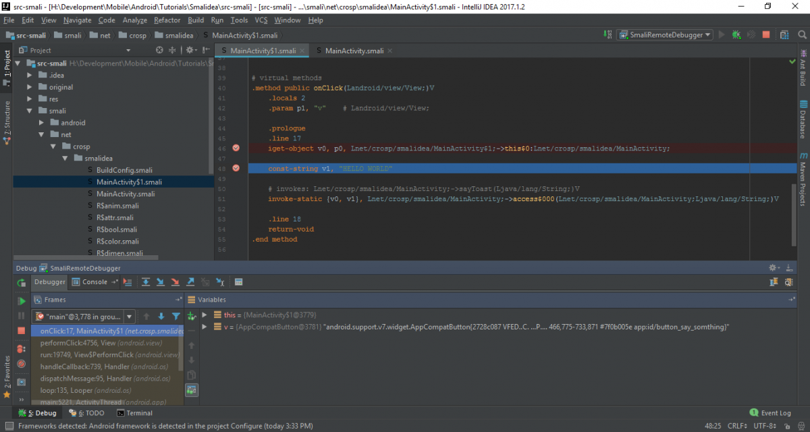Toggle breakpoint on line 48
The height and width of the screenshot is (432, 810).
[x=236, y=168]
